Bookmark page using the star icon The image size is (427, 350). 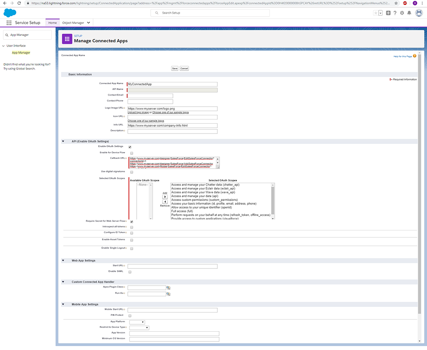396,3
